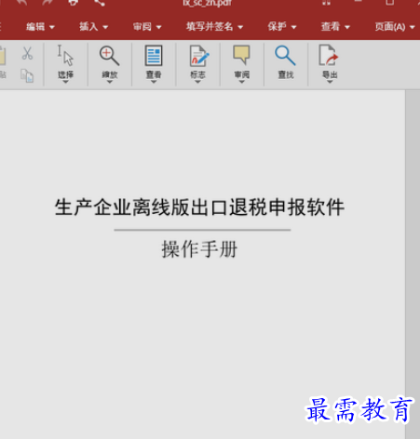Image resolution: width=420 pixels, height=439 pixels.
Task: Click the share icon in the title bar
Action: [x=100, y=3]
